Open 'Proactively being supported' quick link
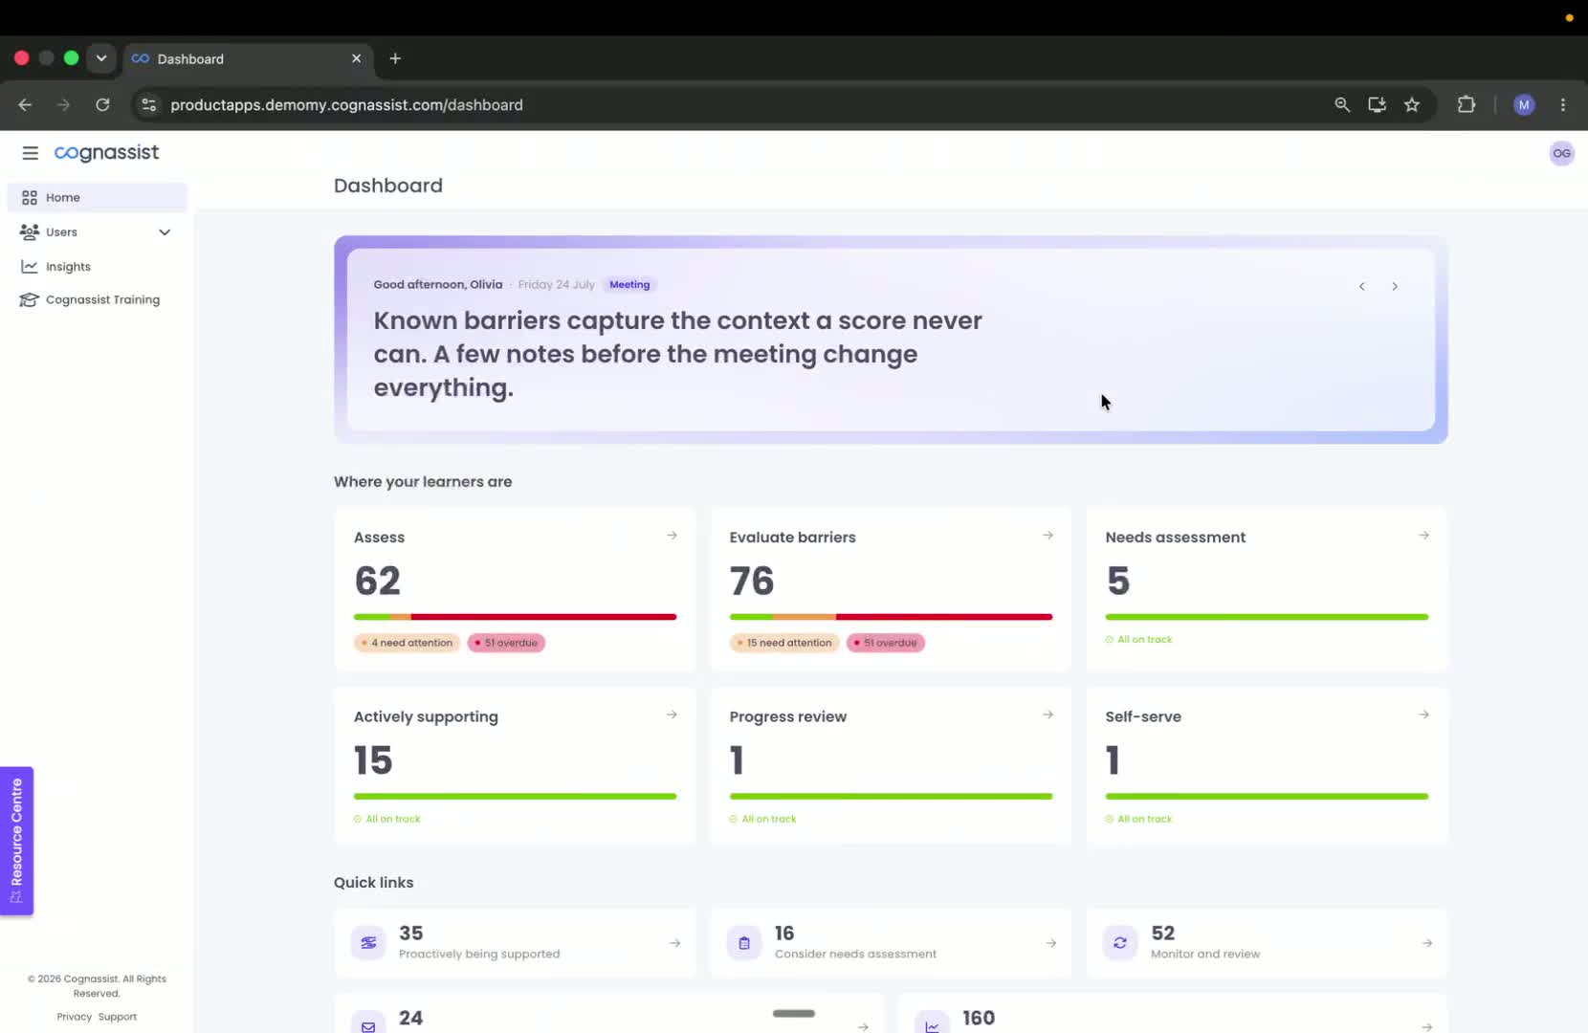This screenshot has width=1588, height=1033. point(515,943)
